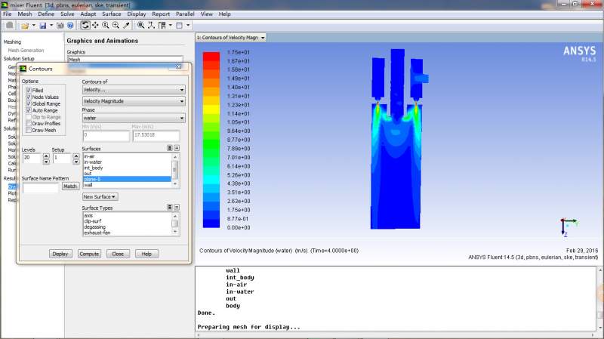The height and width of the screenshot is (339, 604).
Task: Open the File menu
Action: [x=8, y=14]
